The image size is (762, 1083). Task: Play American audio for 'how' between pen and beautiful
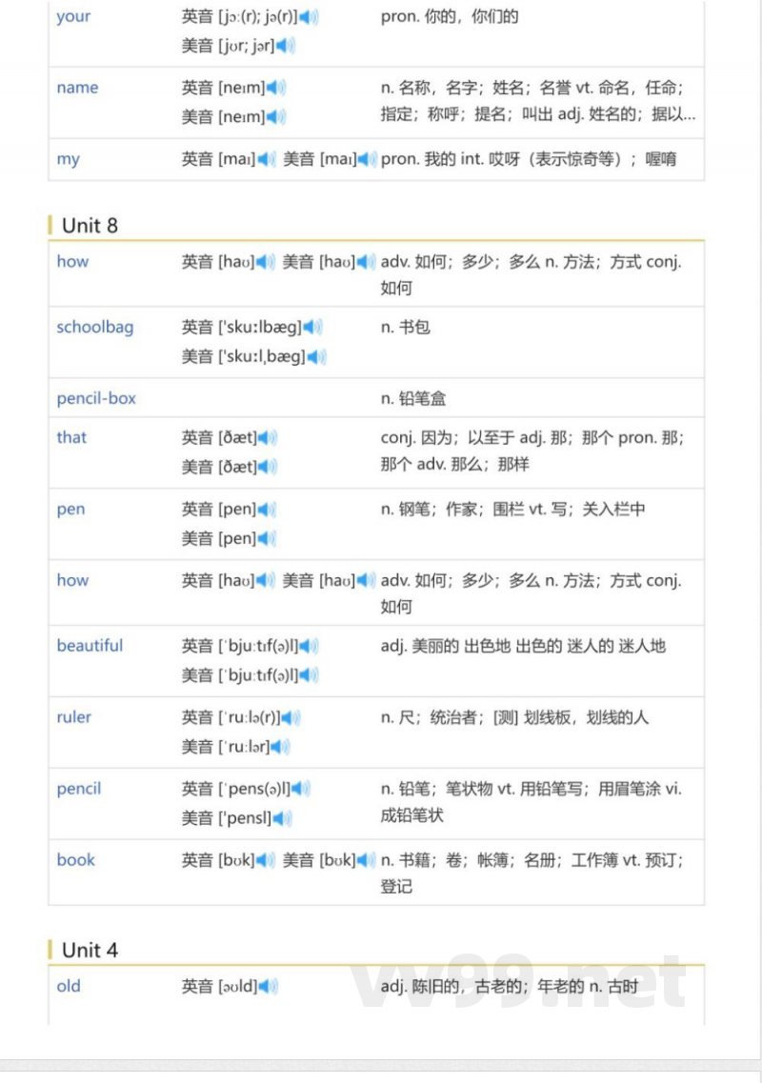(x=366, y=581)
